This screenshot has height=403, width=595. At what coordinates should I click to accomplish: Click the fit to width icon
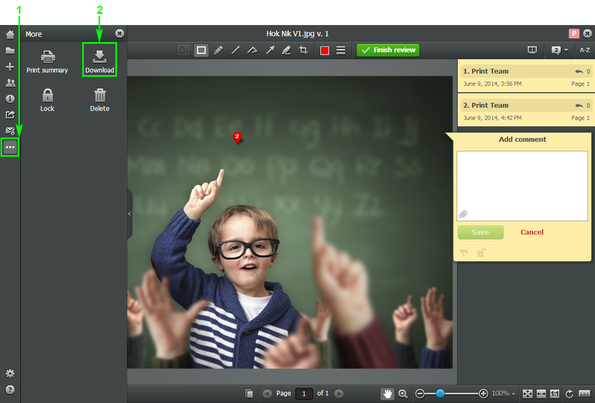click(541, 394)
